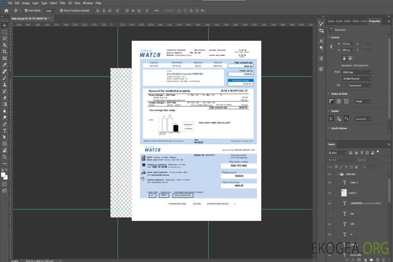The image size is (393, 262).
Task: Click the canvas width input field
Action: (347, 44)
